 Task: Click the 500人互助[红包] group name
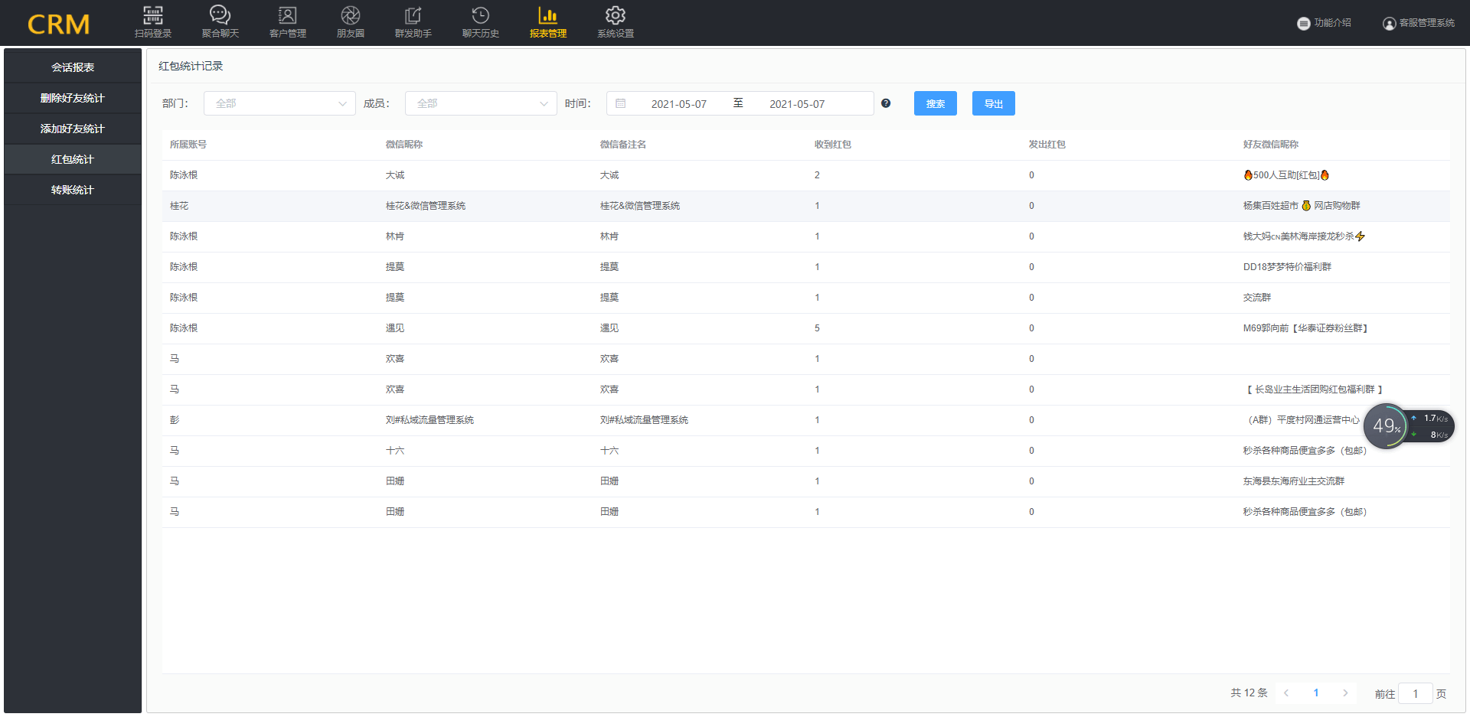point(1286,175)
